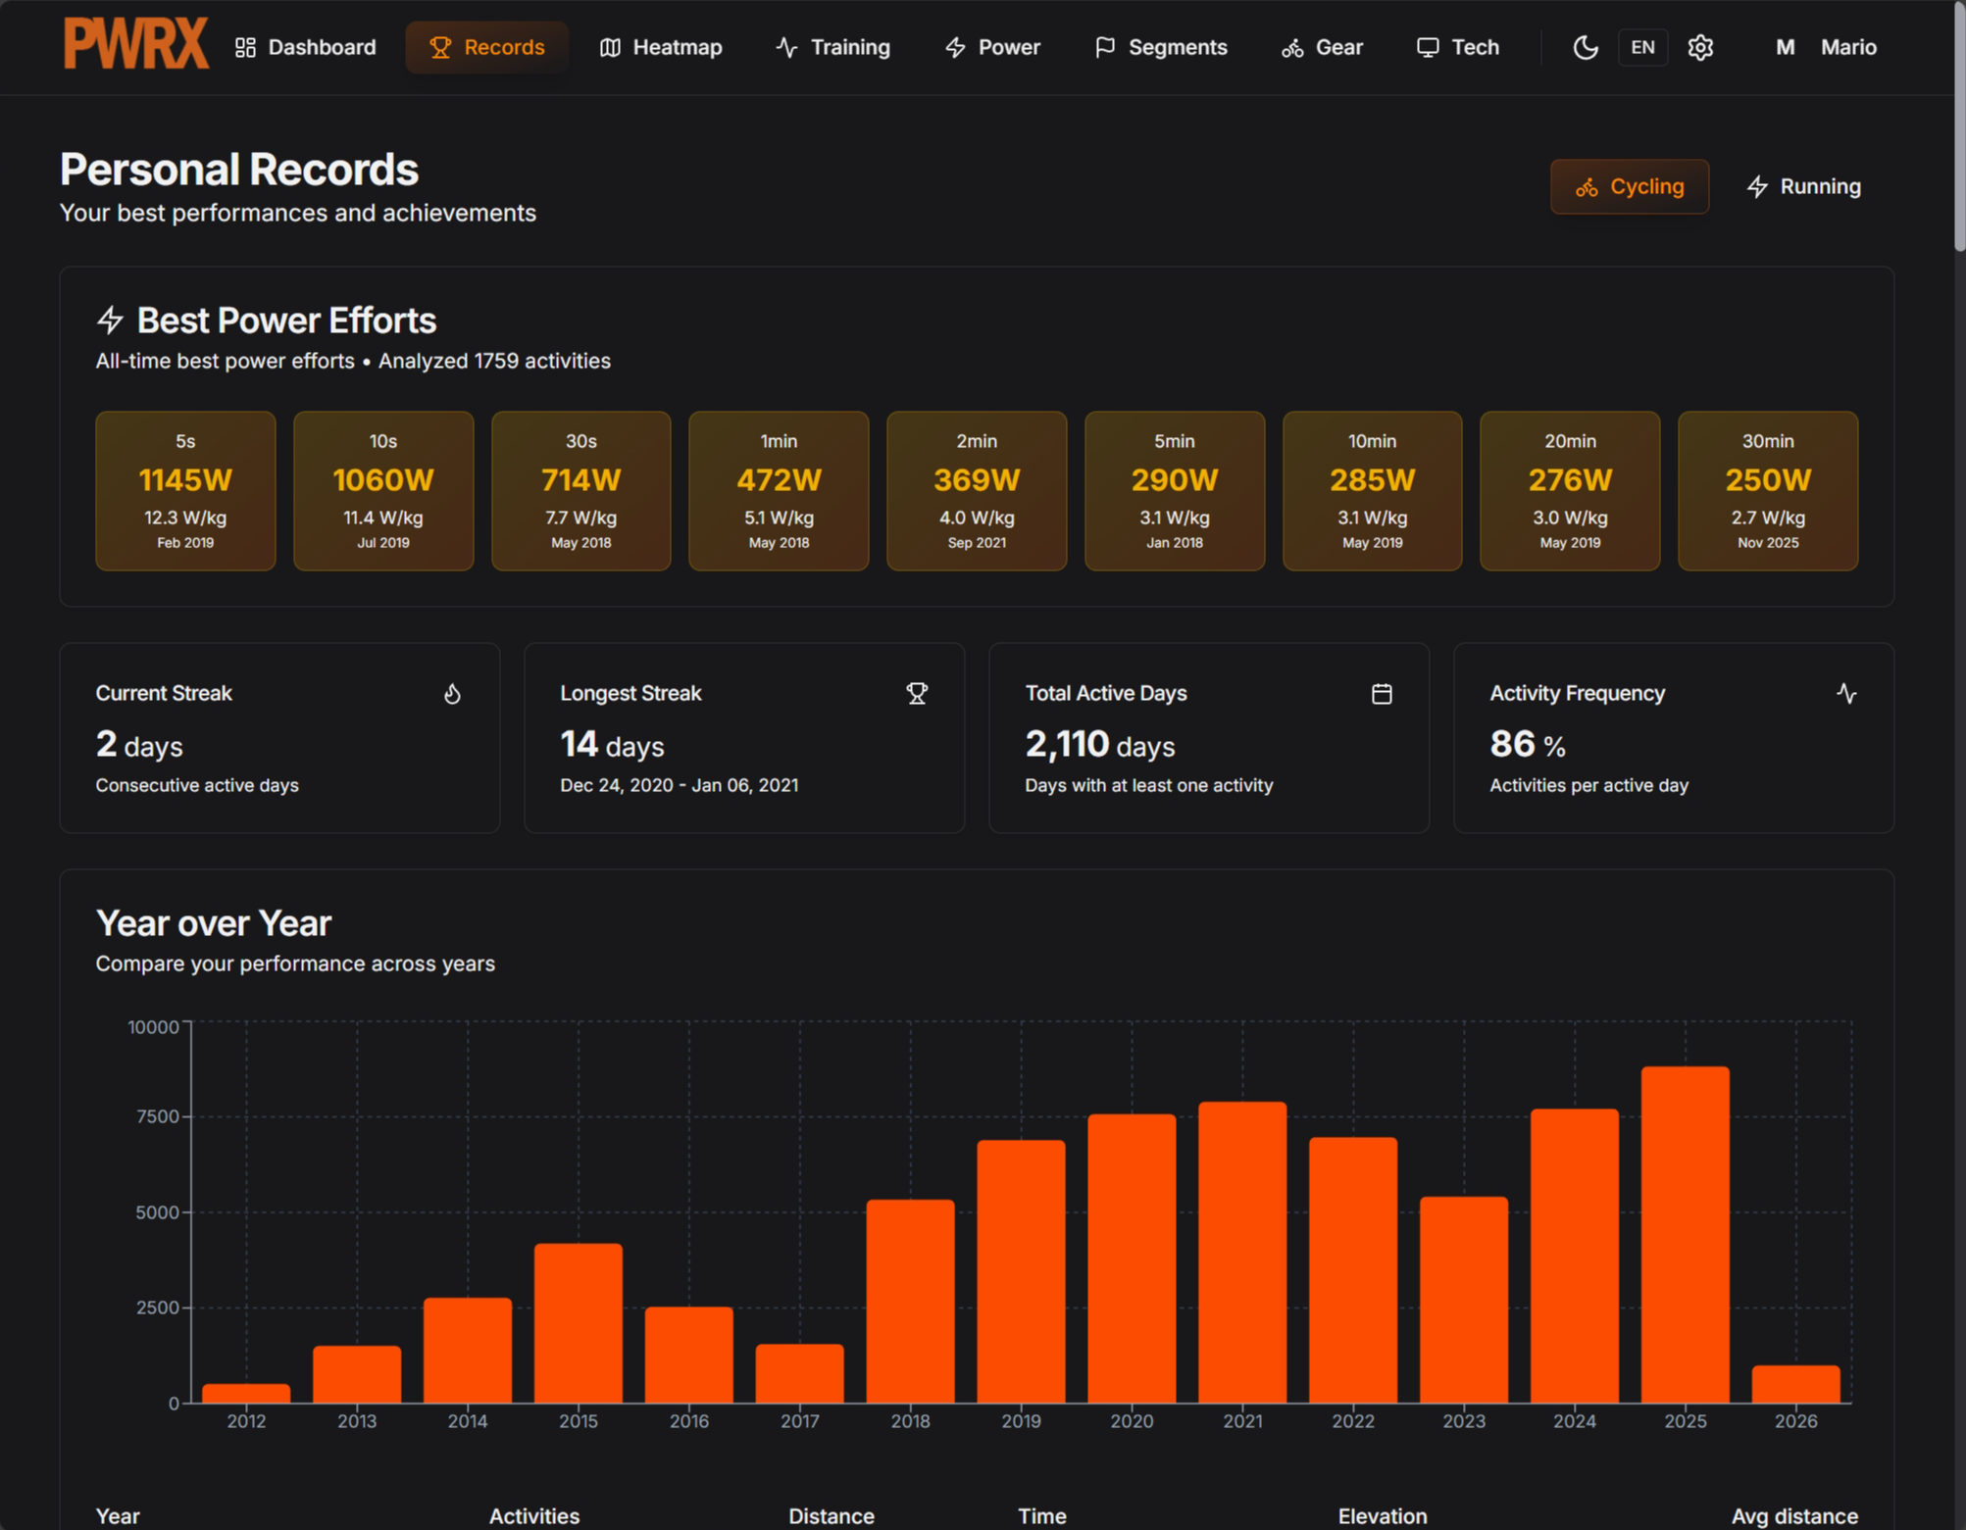Open Gear page
This screenshot has width=1966, height=1530.
[x=1322, y=47]
